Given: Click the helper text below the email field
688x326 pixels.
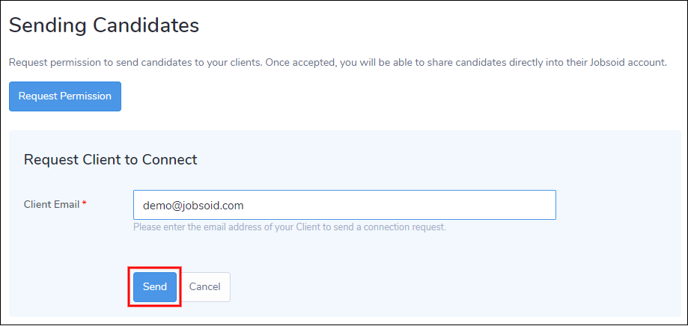Looking at the screenshot, I should 289,227.
